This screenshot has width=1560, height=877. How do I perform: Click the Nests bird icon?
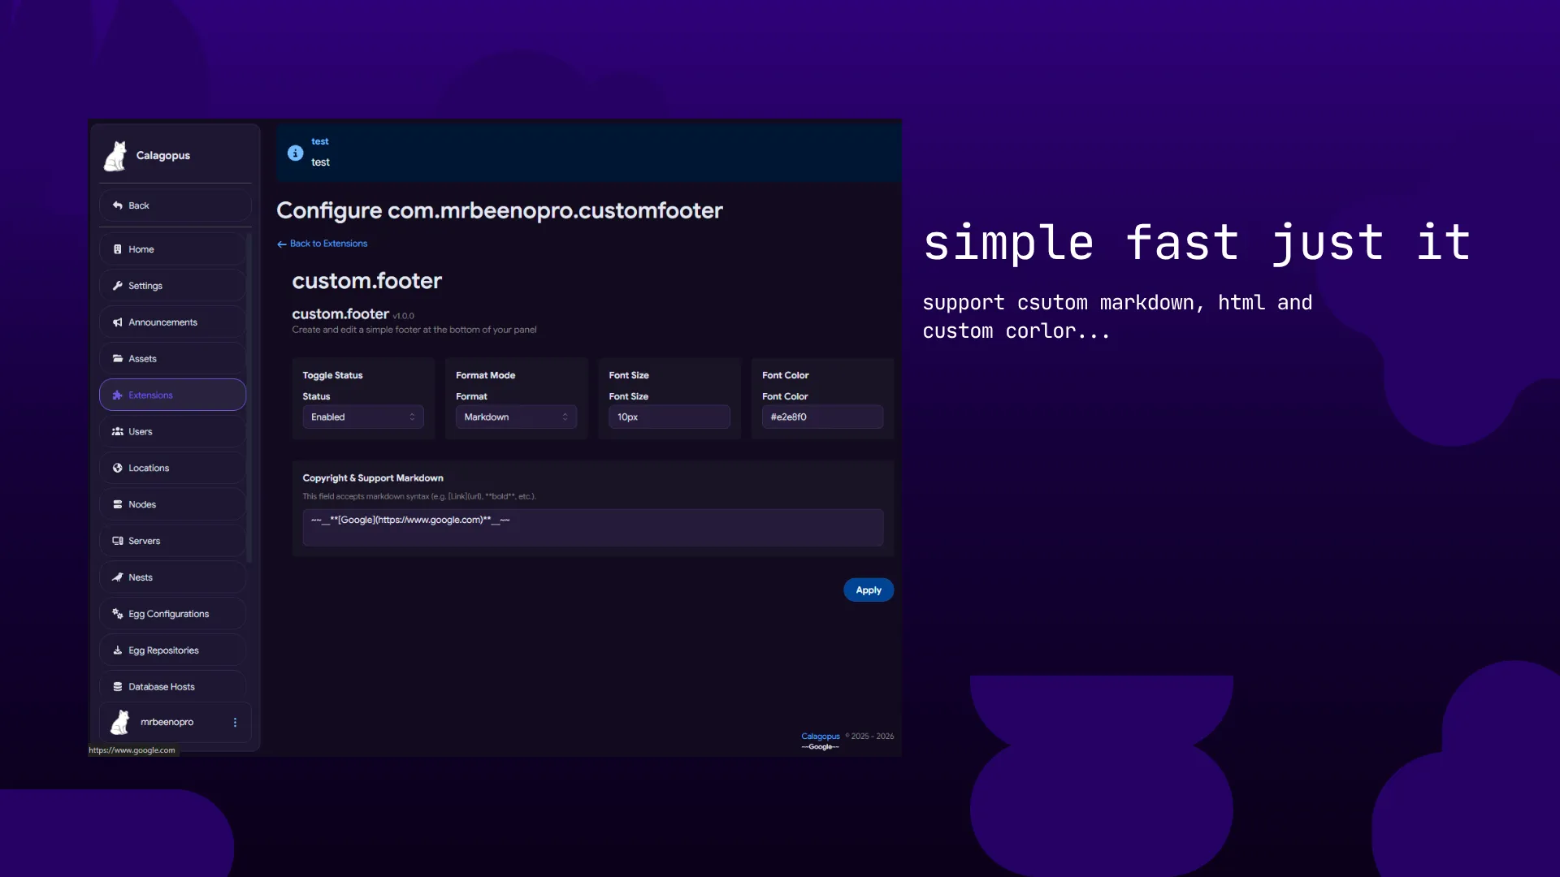click(118, 577)
